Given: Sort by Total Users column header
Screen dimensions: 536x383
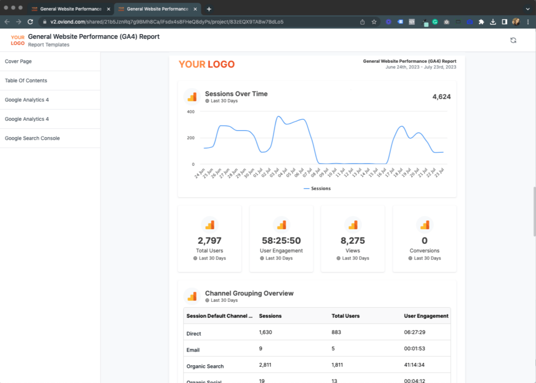Looking at the screenshot, I should pyautogui.click(x=345, y=316).
